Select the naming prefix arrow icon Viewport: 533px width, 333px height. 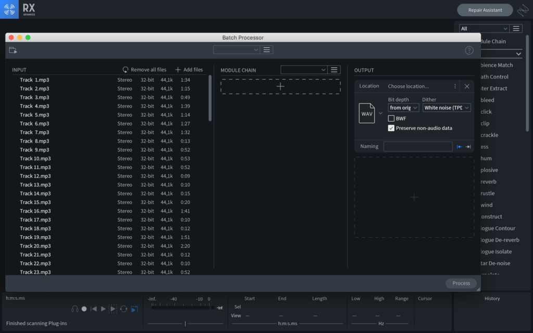point(460,147)
